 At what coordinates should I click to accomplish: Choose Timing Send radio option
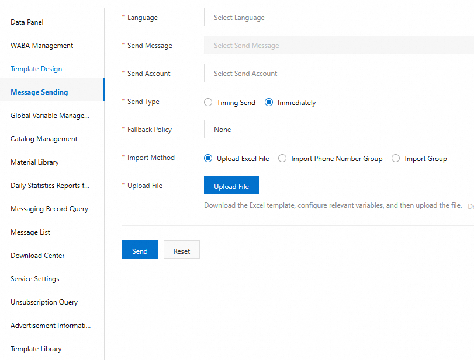tap(208, 102)
